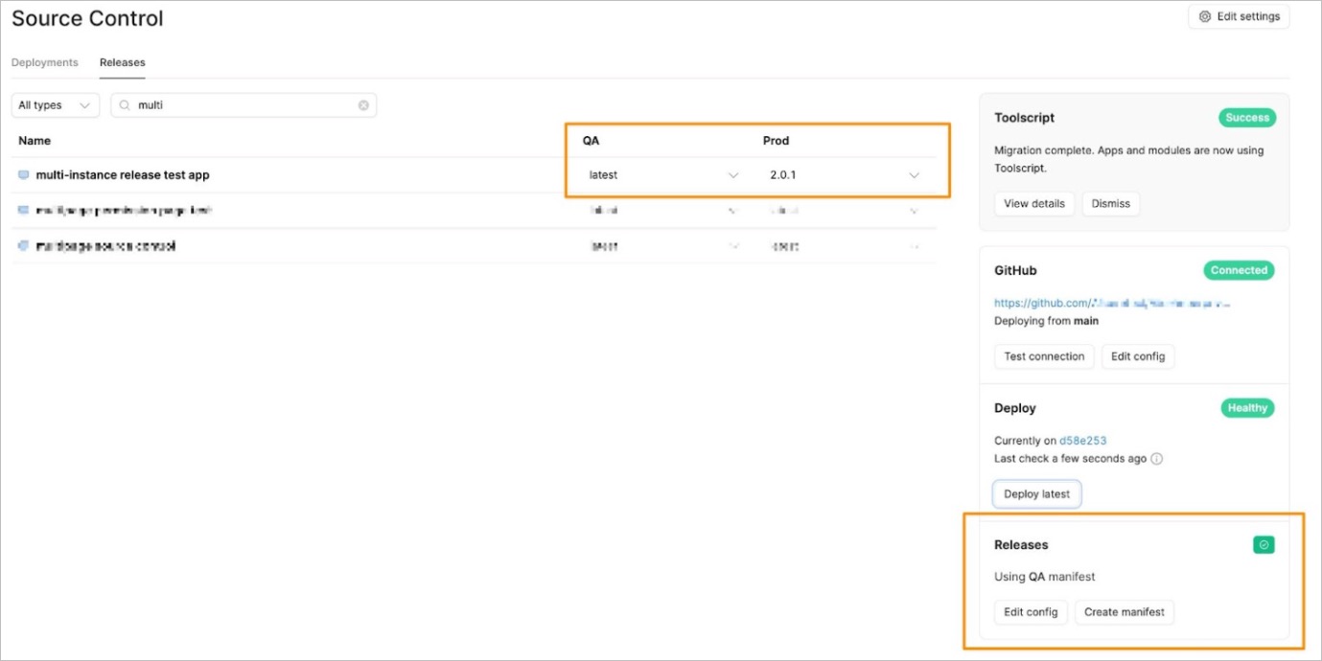Click Test connection button
1322x661 pixels.
point(1044,356)
